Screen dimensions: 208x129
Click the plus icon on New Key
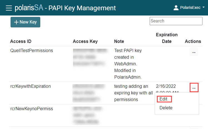point(16,22)
